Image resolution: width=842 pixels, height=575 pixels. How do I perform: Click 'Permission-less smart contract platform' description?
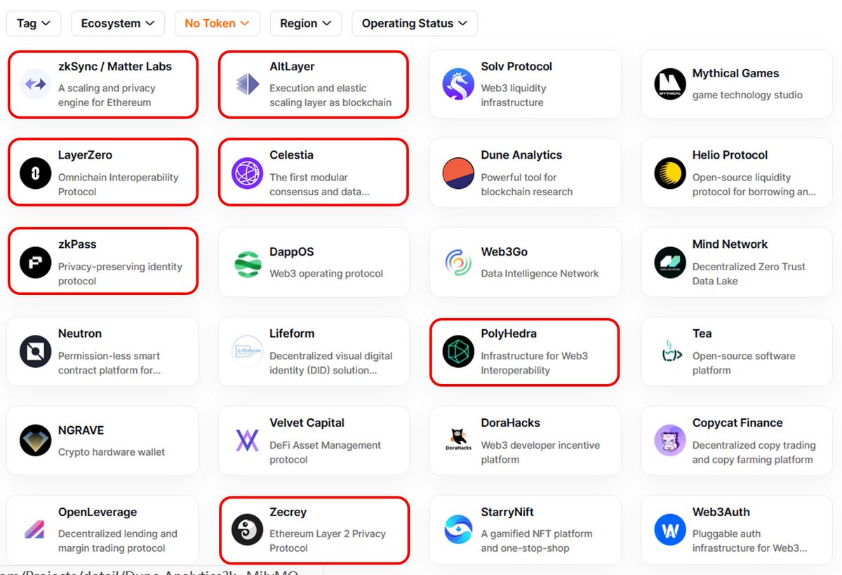109,363
